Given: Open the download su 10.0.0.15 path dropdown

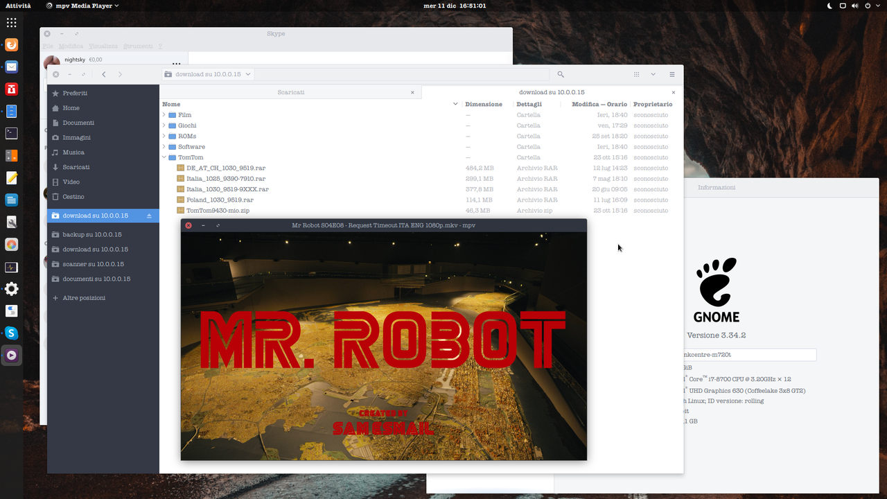Looking at the screenshot, I should (x=208, y=74).
